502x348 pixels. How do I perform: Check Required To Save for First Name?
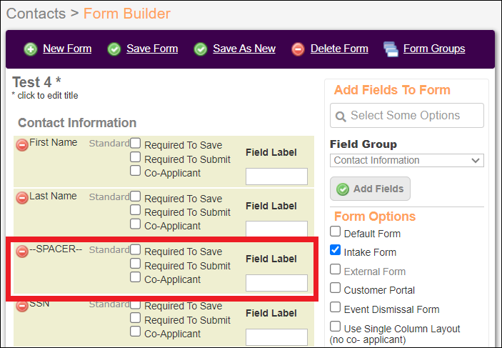click(x=136, y=143)
